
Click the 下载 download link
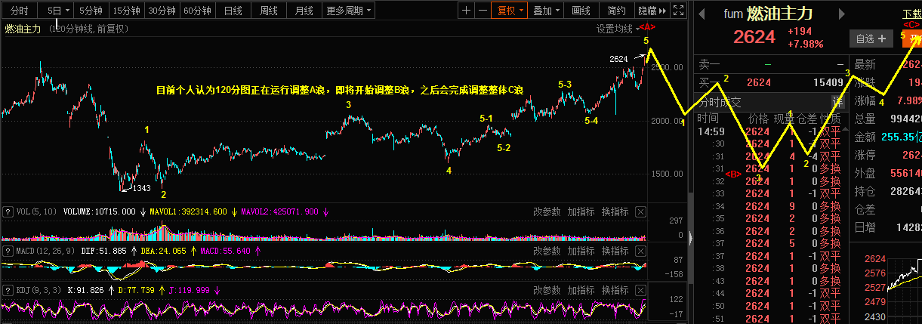point(911,14)
